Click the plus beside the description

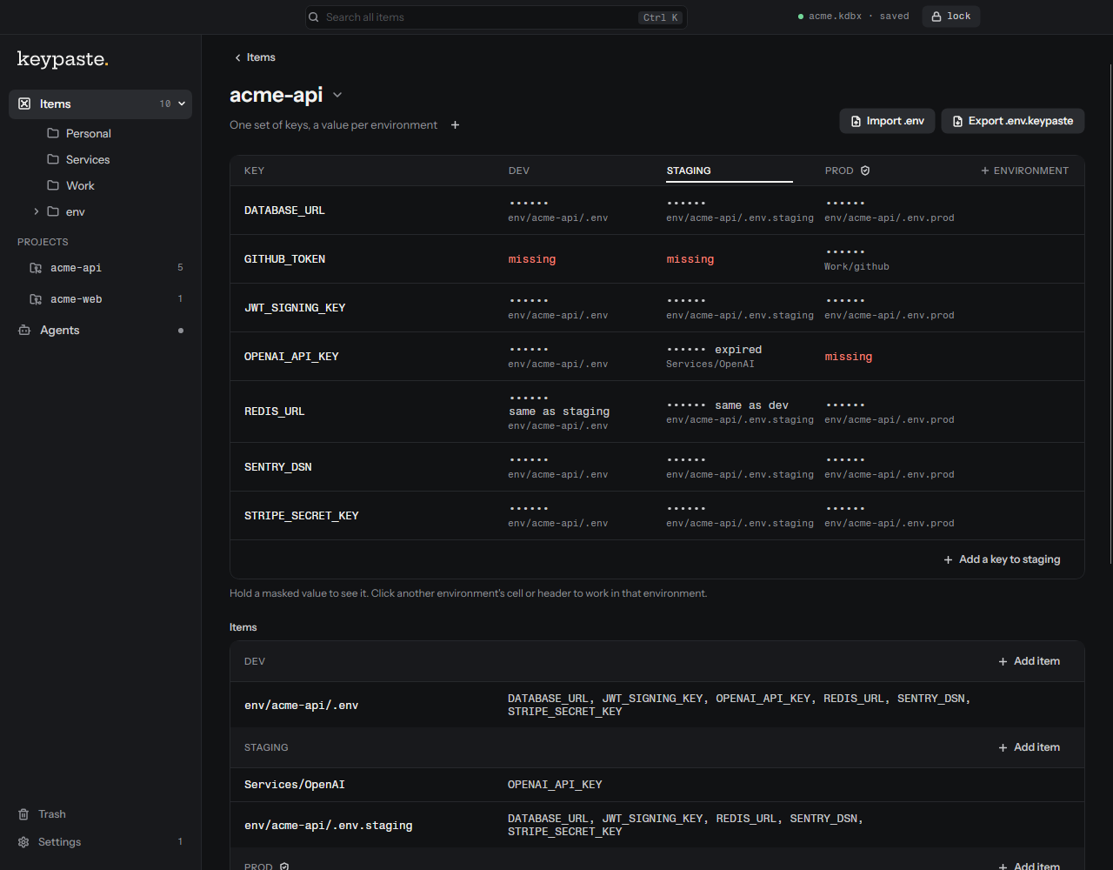pyautogui.click(x=455, y=125)
